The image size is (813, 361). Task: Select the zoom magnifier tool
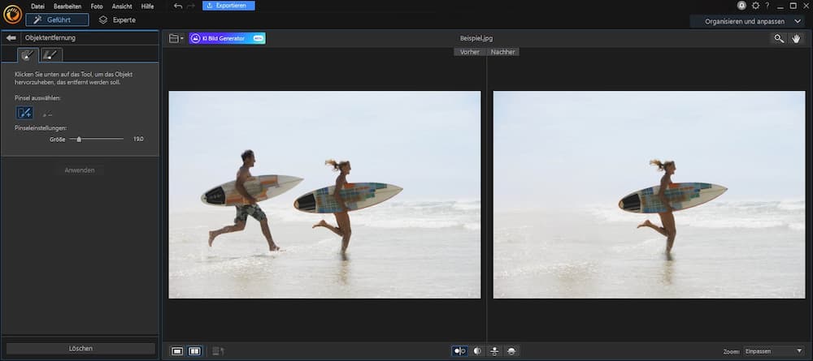[779, 38]
